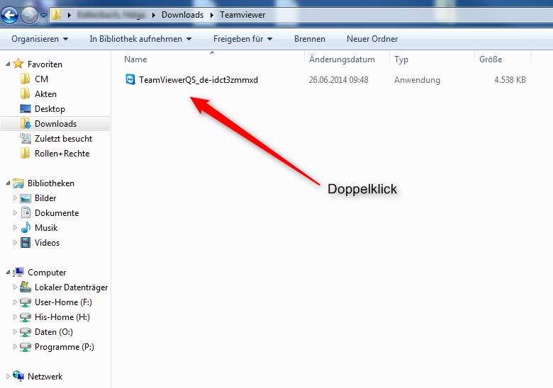
Task: Collapse the Computer section
Action: (x=8, y=272)
